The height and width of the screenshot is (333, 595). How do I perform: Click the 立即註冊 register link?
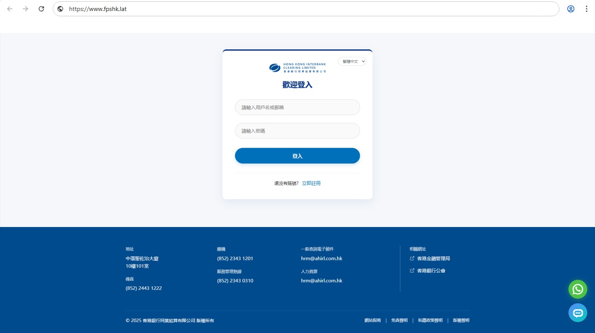(x=311, y=183)
